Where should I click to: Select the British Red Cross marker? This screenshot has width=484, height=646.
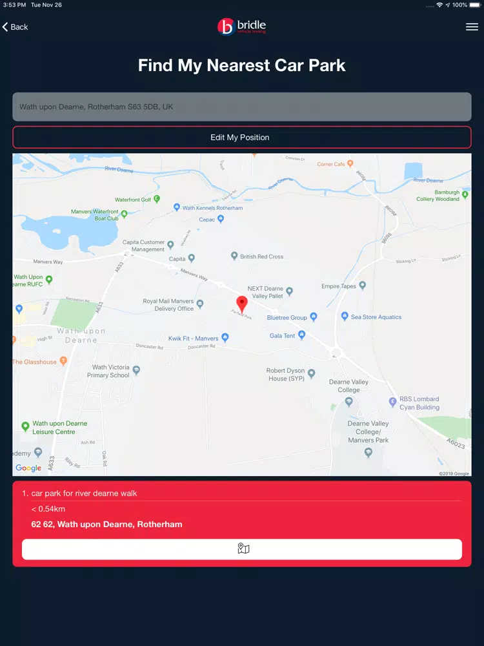[x=234, y=256]
